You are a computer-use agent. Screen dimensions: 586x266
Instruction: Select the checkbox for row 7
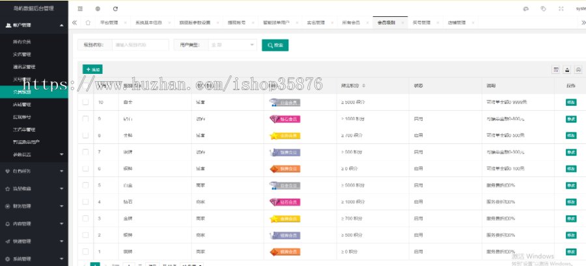pyautogui.click(x=85, y=152)
